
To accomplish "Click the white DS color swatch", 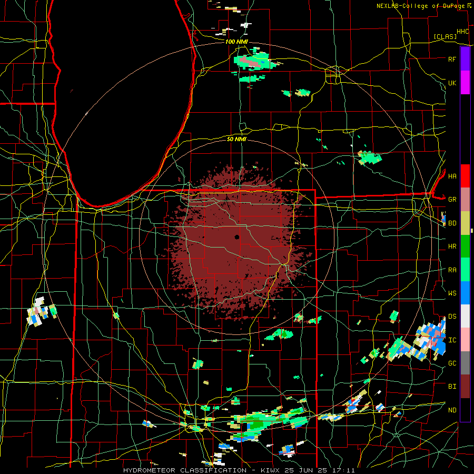I will coord(465,316).
